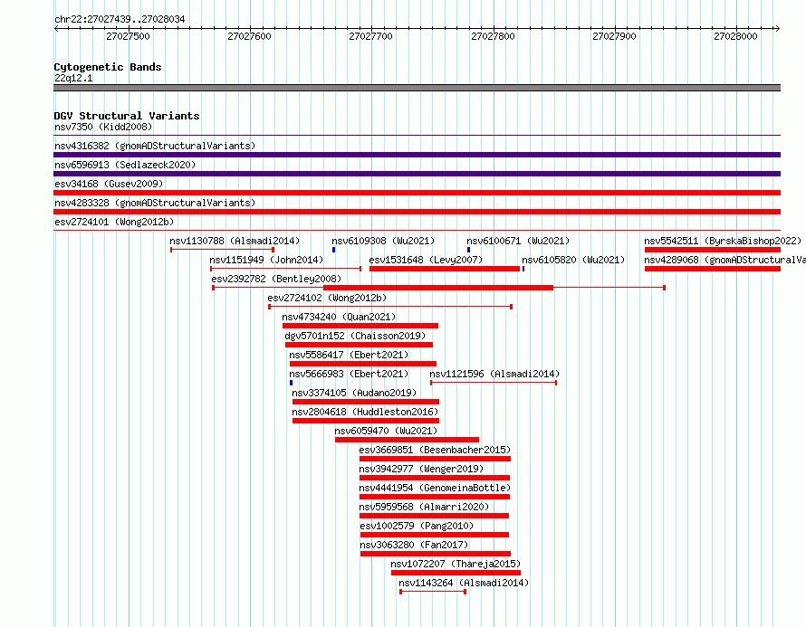Click the blue nsv6100671 (Wu2021) marker
Viewport: 806px width, 627px height.
468,250
